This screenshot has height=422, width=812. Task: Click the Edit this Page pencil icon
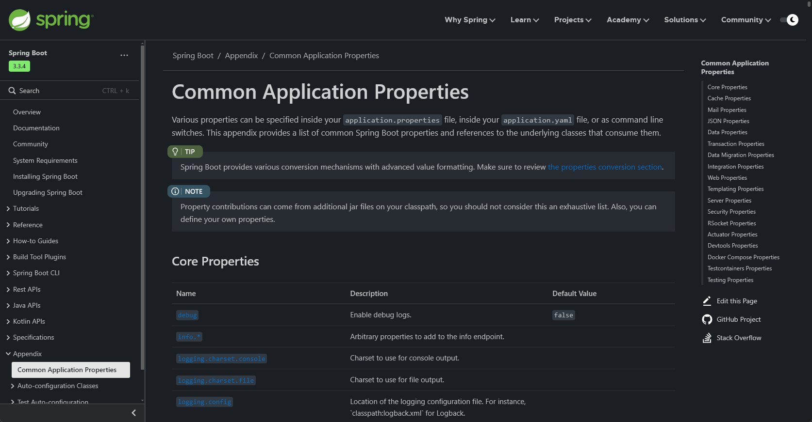[707, 301]
